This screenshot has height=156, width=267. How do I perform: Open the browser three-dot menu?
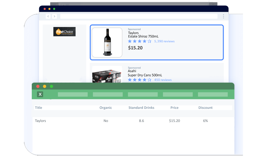pos(224,16)
